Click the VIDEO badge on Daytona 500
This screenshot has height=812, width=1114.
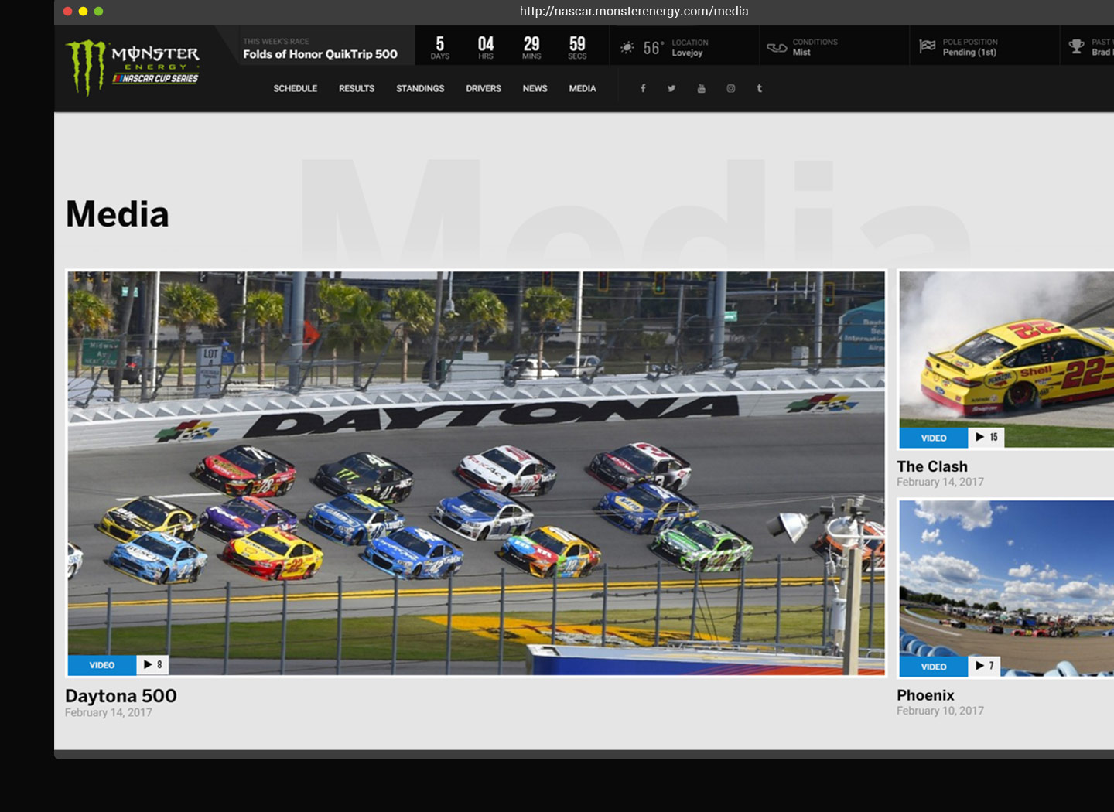coord(102,665)
